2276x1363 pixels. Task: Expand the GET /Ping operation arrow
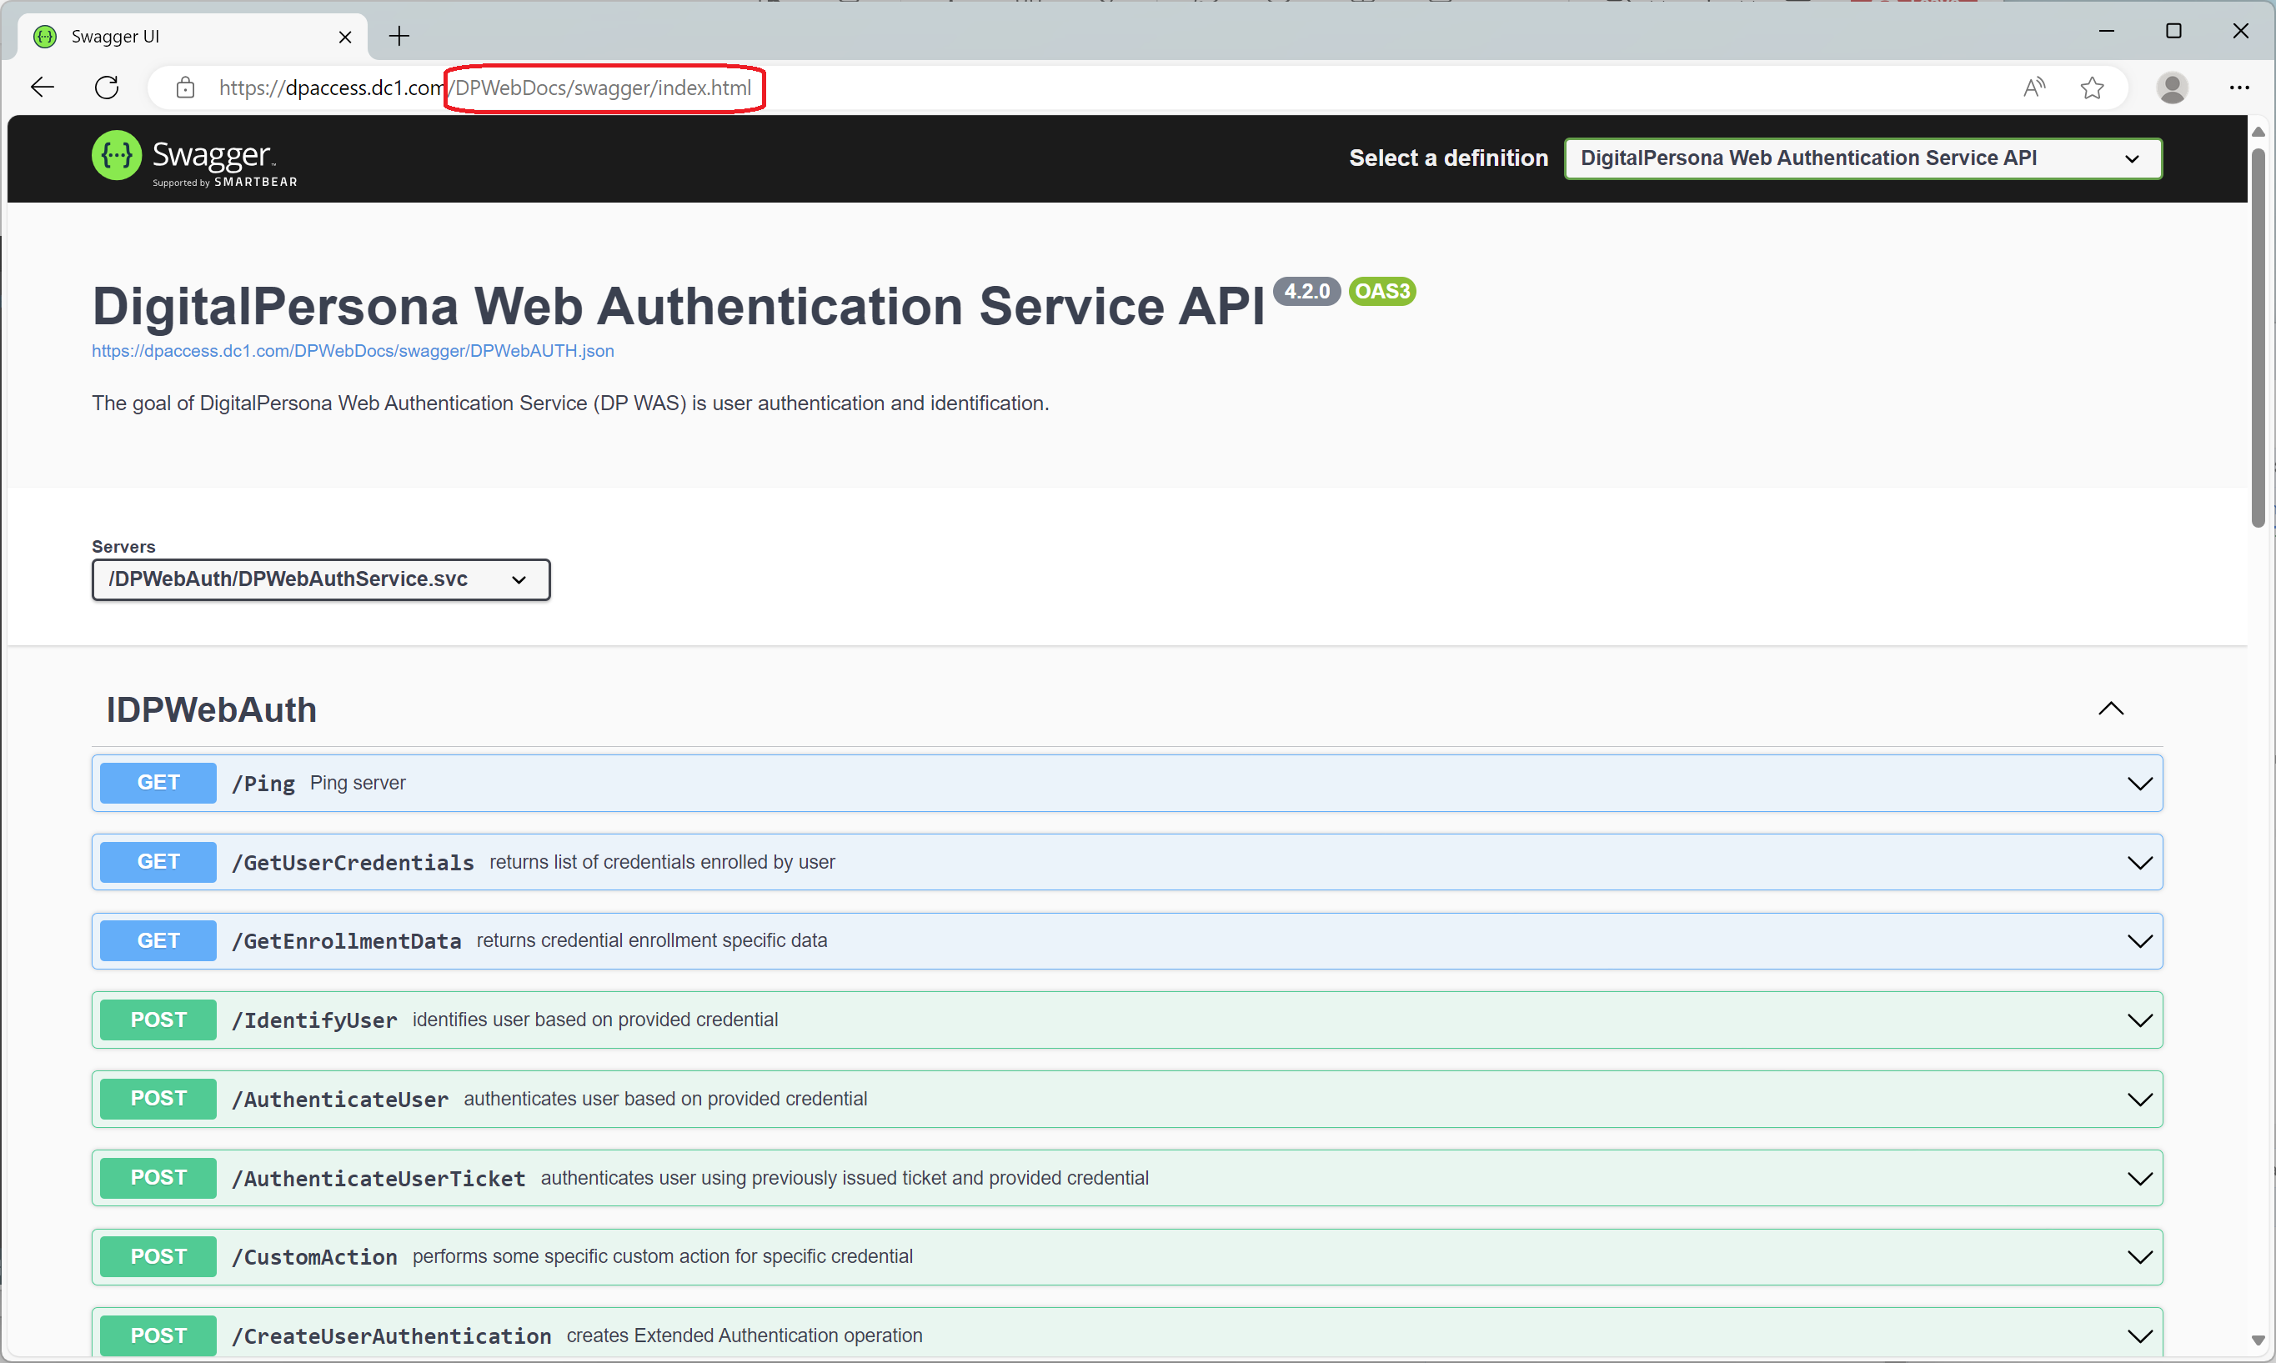coord(2140,784)
